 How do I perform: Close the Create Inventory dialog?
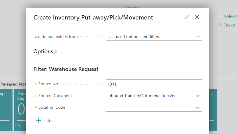pos(197,17)
